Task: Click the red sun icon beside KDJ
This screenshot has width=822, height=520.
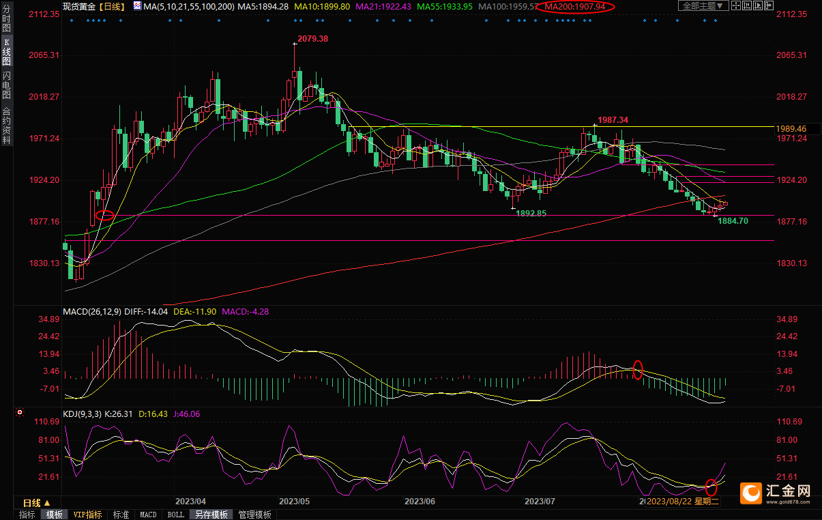Action: [x=20, y=412]
